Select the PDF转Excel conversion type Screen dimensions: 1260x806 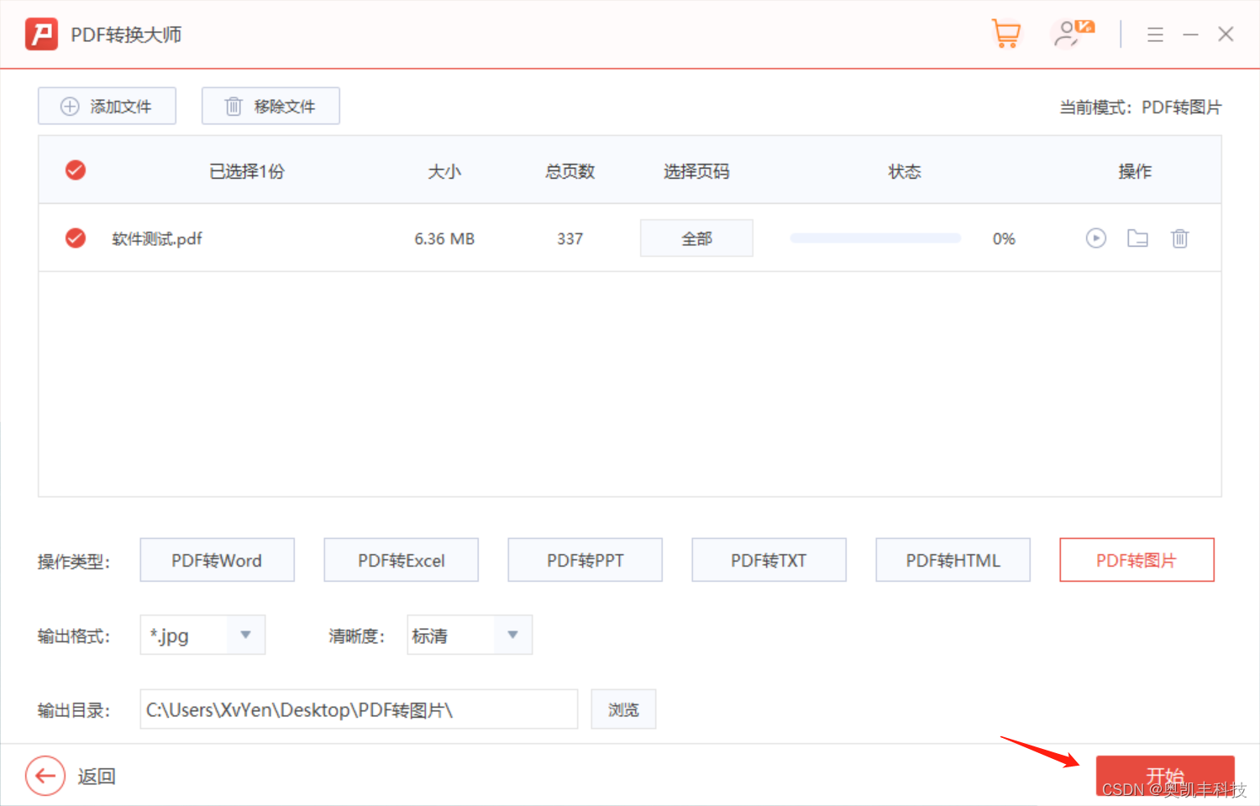coord(402,560)
